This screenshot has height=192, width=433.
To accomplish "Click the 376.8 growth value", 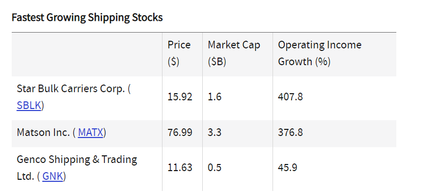I will (290, 133).
